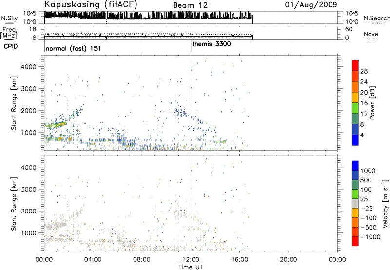The image size is (390, 270).
Task: Click the blue top swatch of Velocity colorbar
Action: [355, 165]
